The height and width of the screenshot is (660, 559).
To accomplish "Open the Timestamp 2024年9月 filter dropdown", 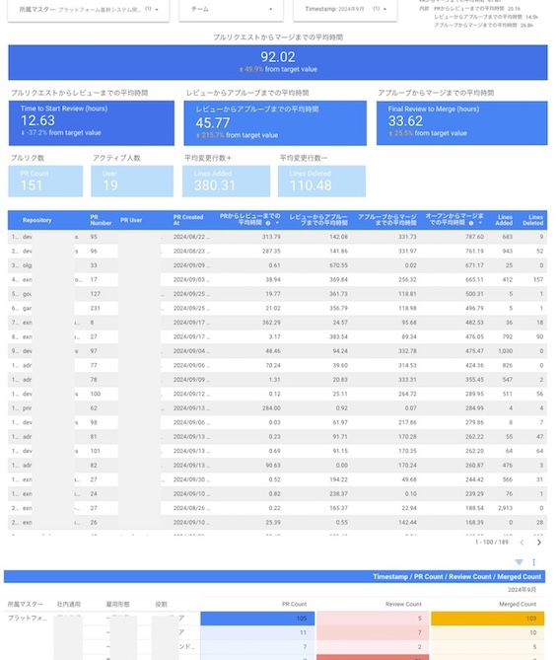I will coord(345,9).
